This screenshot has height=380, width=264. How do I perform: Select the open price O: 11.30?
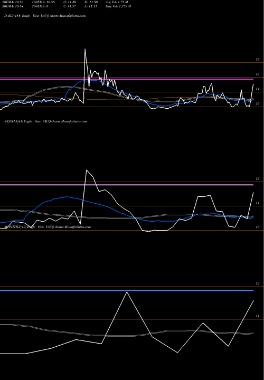click(x=70, y=2)
